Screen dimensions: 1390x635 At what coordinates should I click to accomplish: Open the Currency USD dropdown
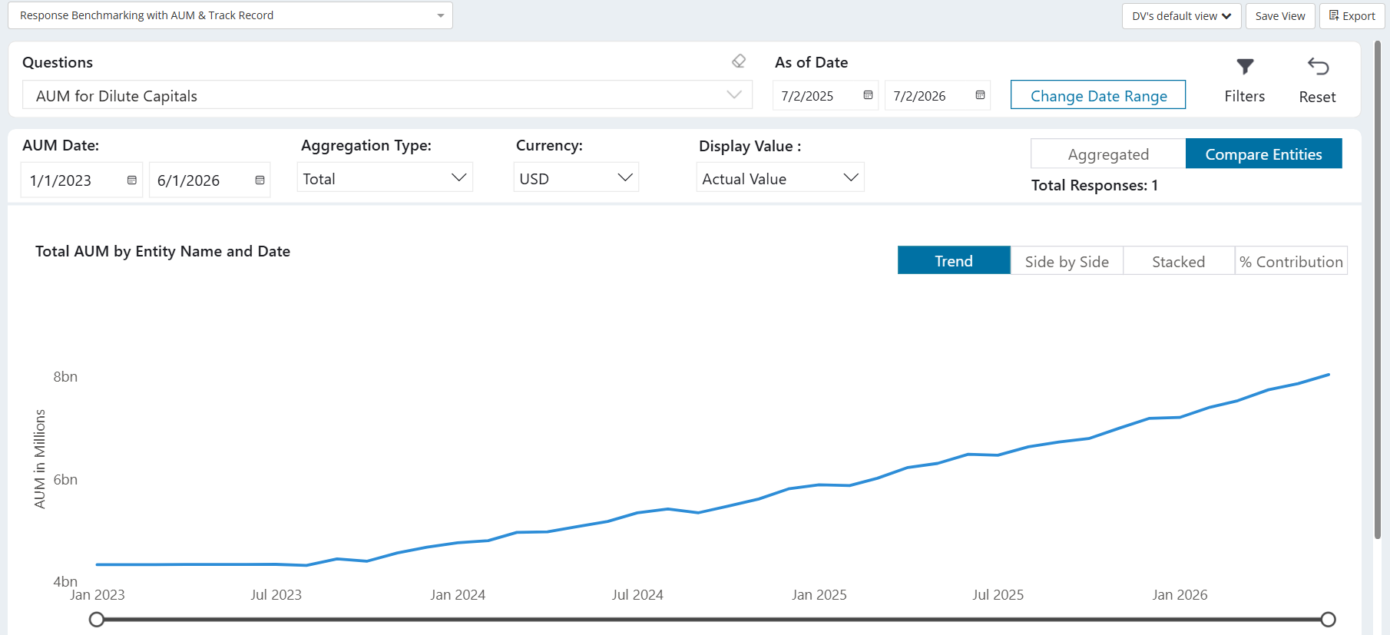576,178
